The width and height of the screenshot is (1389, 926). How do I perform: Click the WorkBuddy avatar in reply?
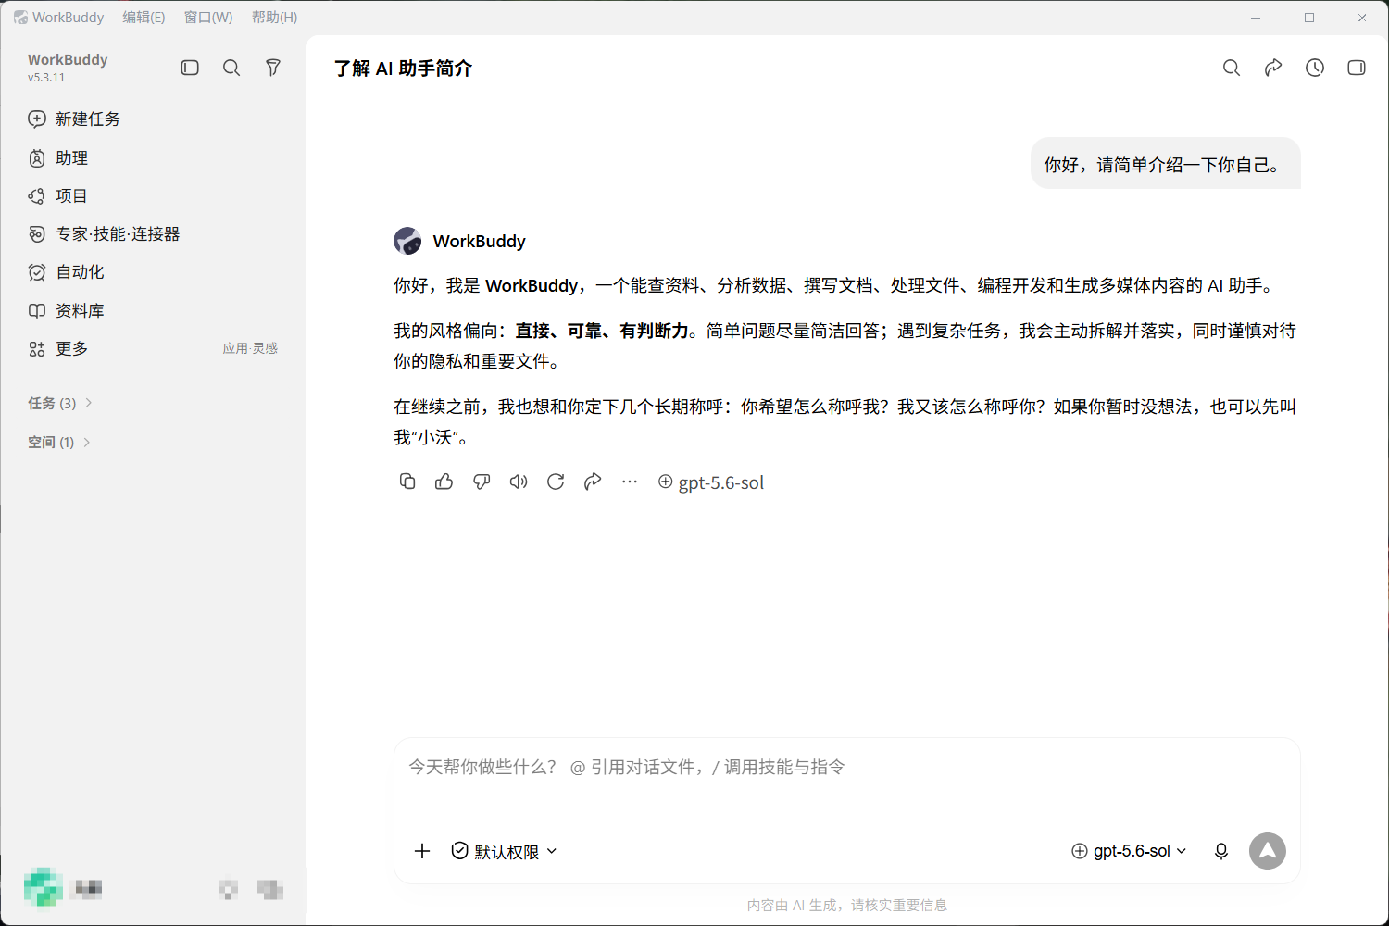click(407, 241)
